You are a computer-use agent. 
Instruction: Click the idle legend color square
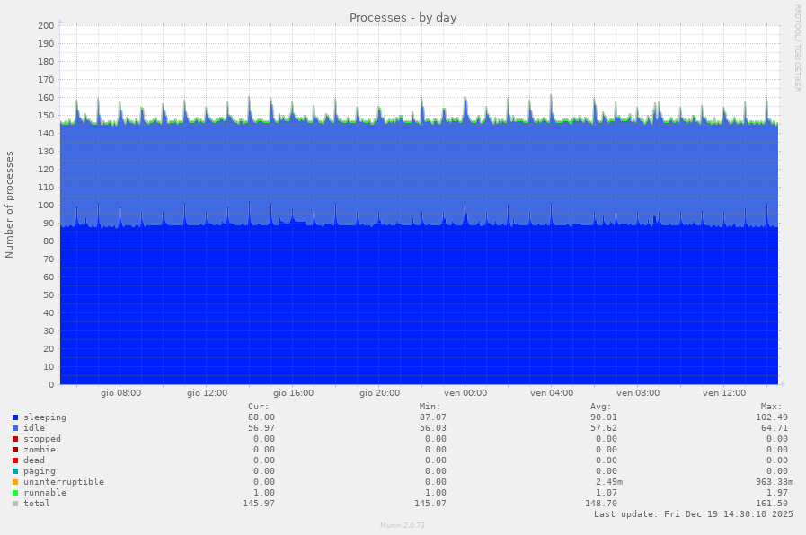click(x=15, y=428)
